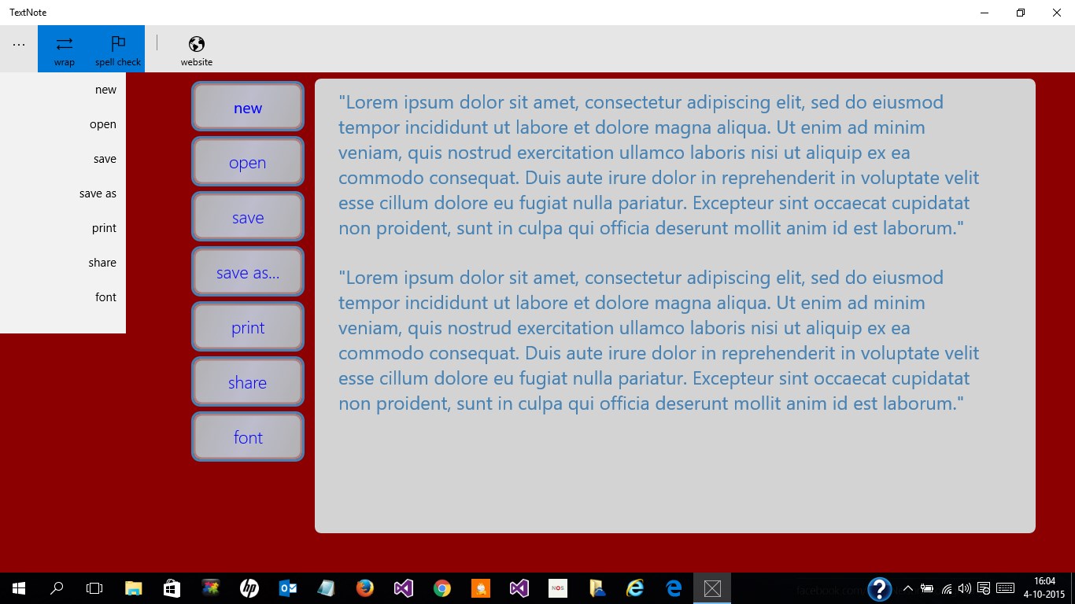Screen dimensions: 1075x604
Task: Click the 'new' document button
Action: click(x=247, y=107)
